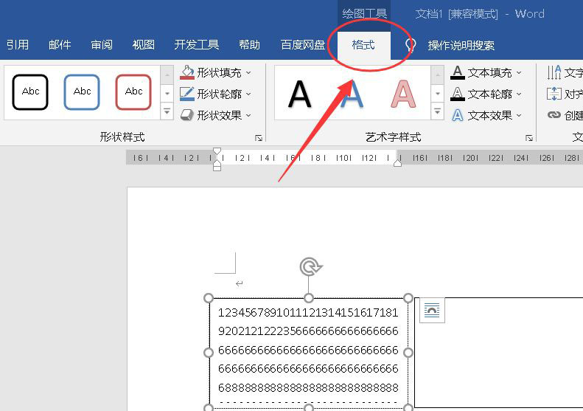Viewport: 583px width, 411px height.
Task: Click the top-left text box resize handle
Action: tap(209, 298)
